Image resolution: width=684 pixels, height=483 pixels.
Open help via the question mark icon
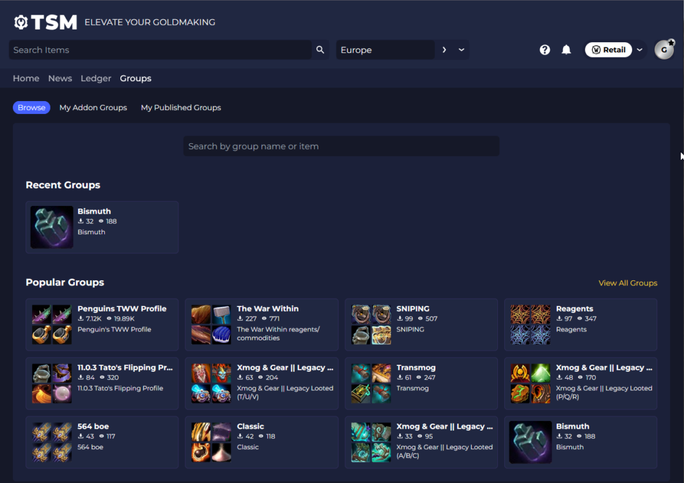[x=544, y=49]
